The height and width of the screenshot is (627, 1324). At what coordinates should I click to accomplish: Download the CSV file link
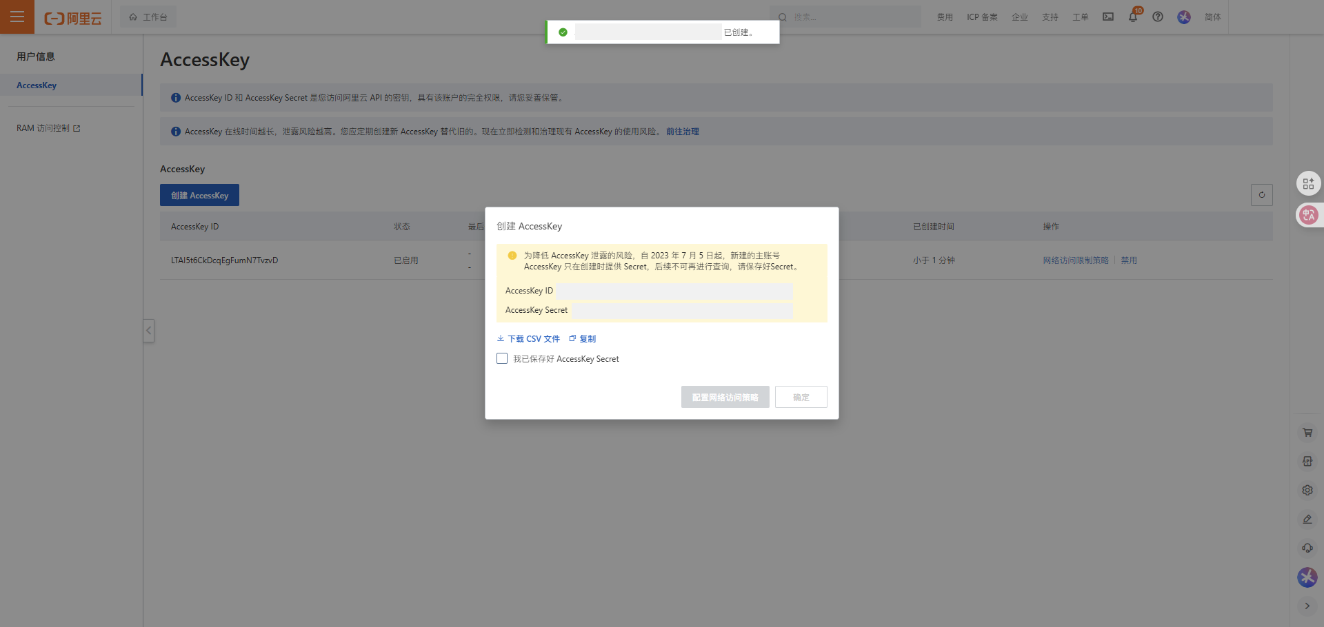coord(528,339)
